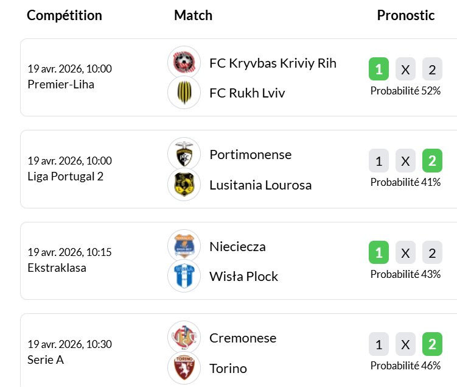Screen dimensions: 457x387
Task: Select highlighted 1 pick for Kryvbas match
Action: pyautogui.click(x=379, y=69)
